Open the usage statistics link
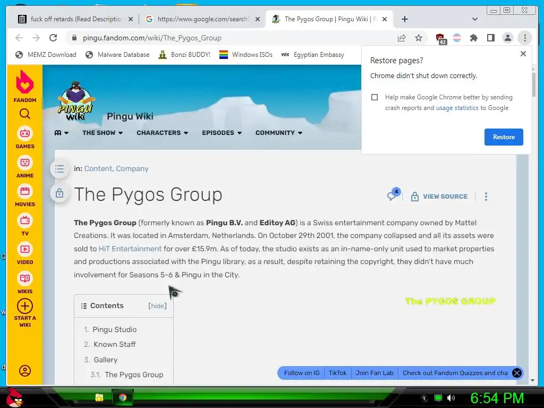This screenshot has width=544, height=408. coord(457,108)
